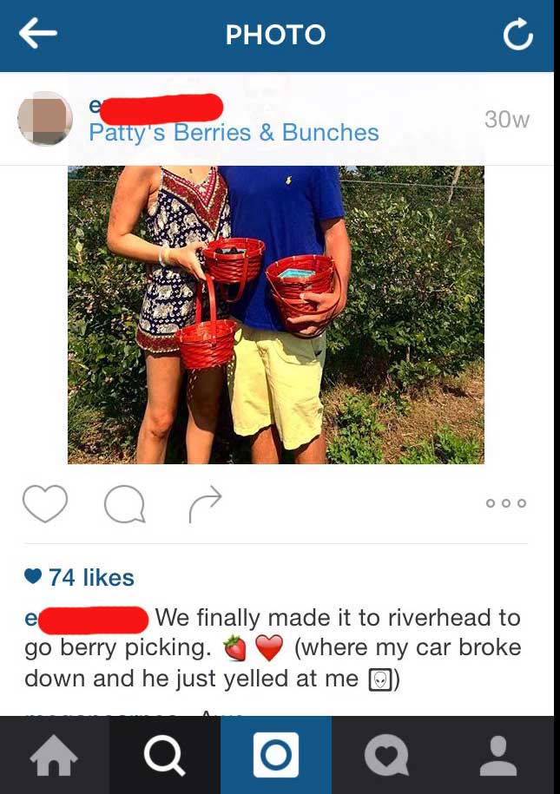The height and width of the screenshot is (794, 560).
Task: View the poster's profile picture
Action: [x=45, y=119]
